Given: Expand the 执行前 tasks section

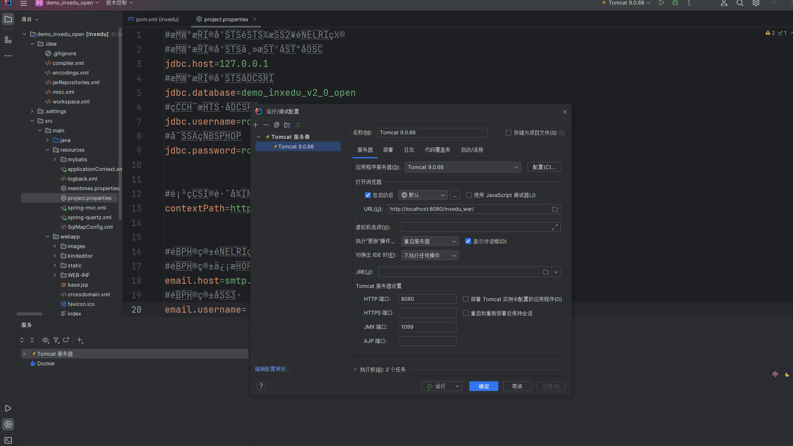Looking at the screenshot, I should click(355, 370).
